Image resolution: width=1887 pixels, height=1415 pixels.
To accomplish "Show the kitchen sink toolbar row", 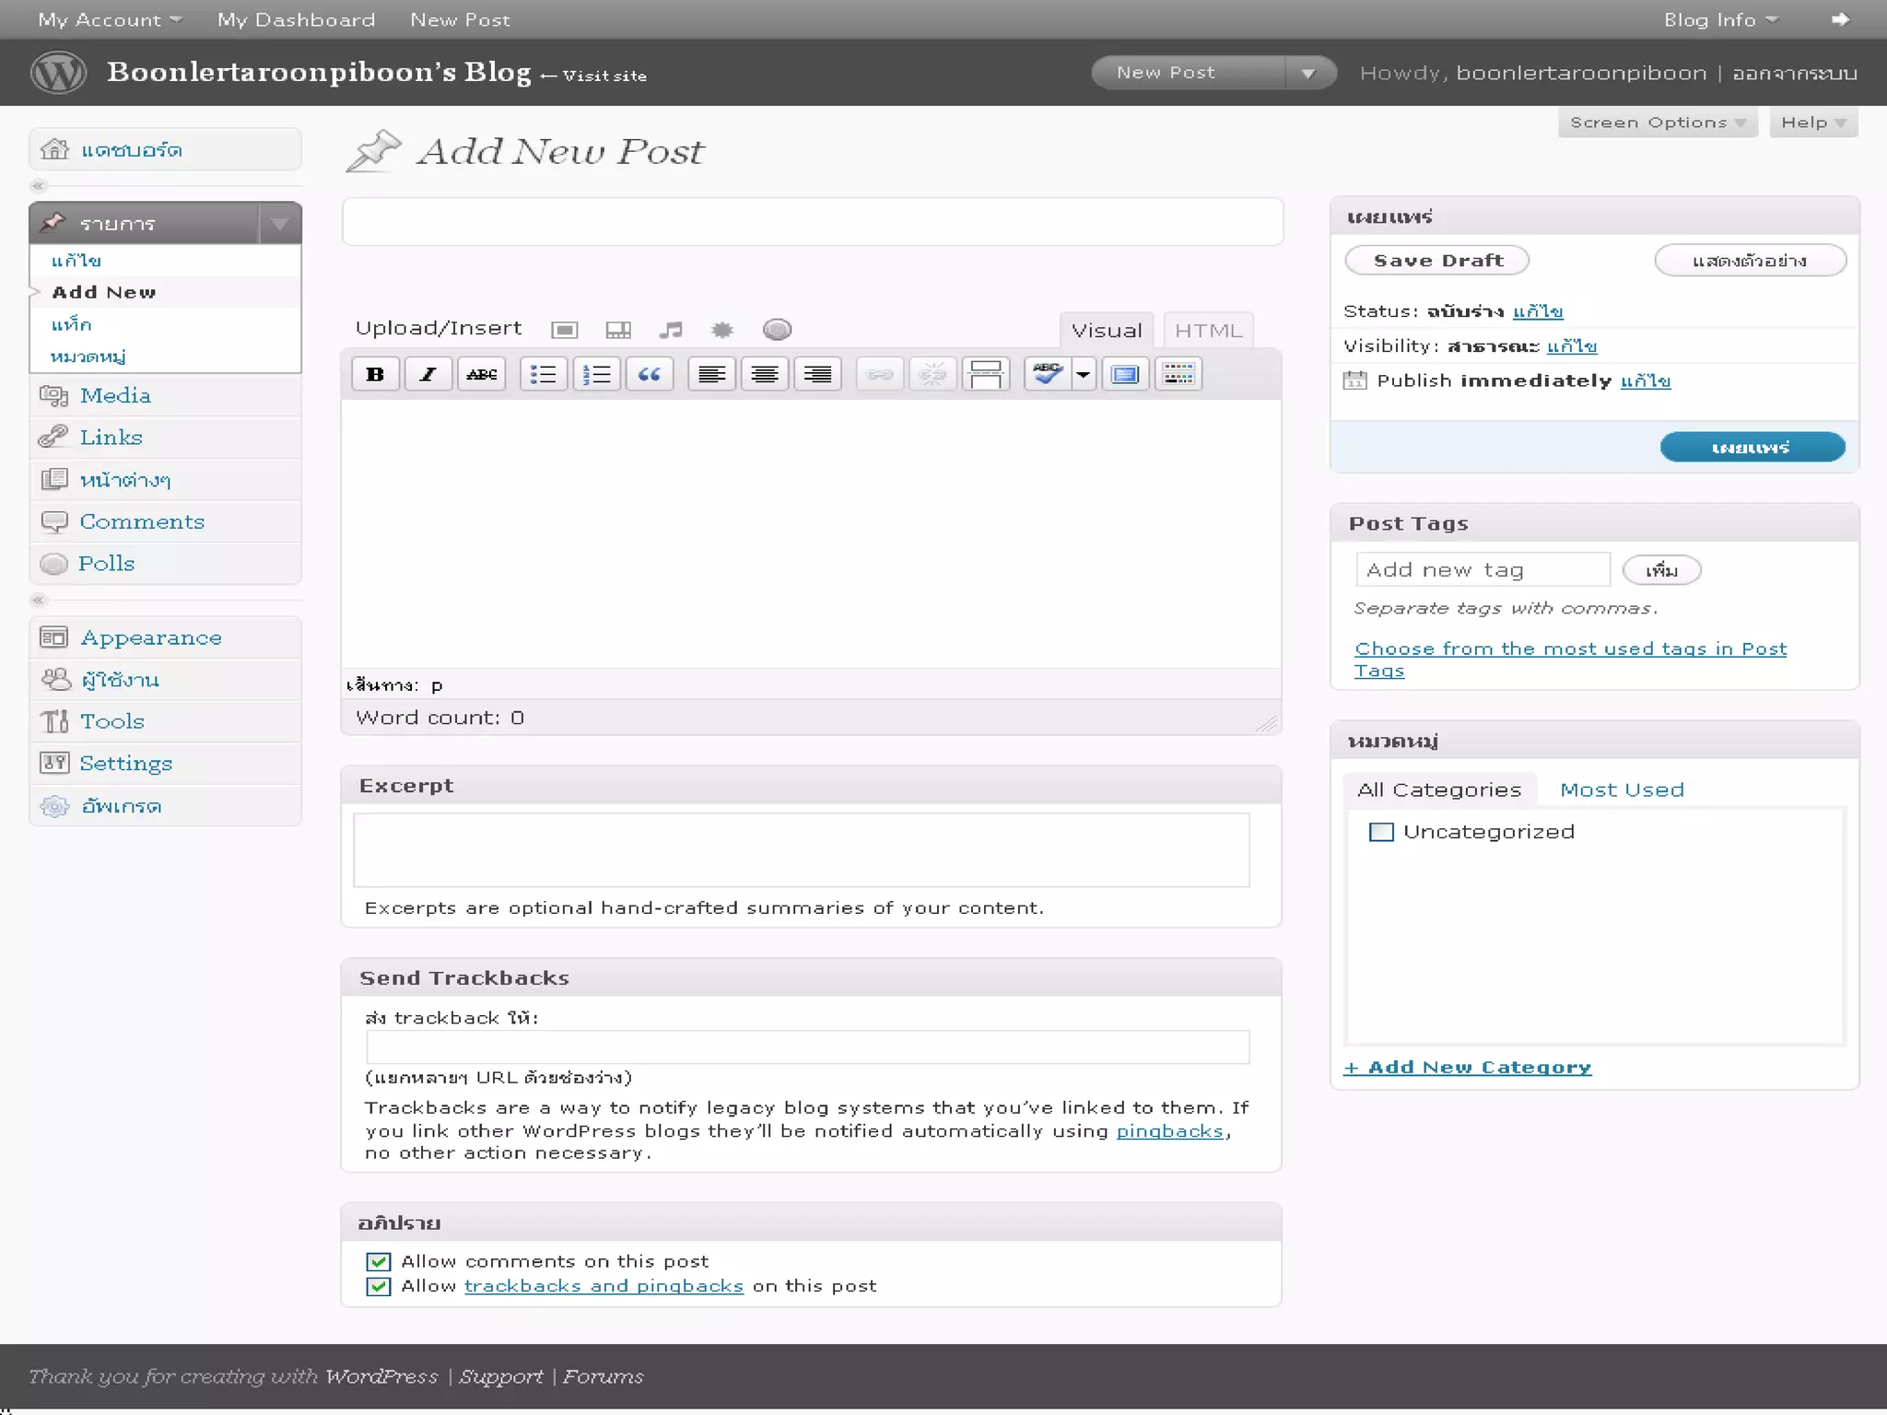I will pos(1178,374).
